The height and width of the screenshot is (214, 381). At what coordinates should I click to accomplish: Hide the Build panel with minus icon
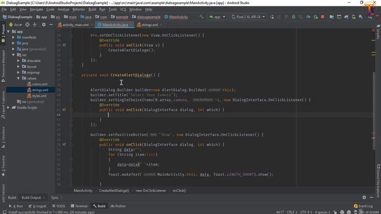(371, 197)
